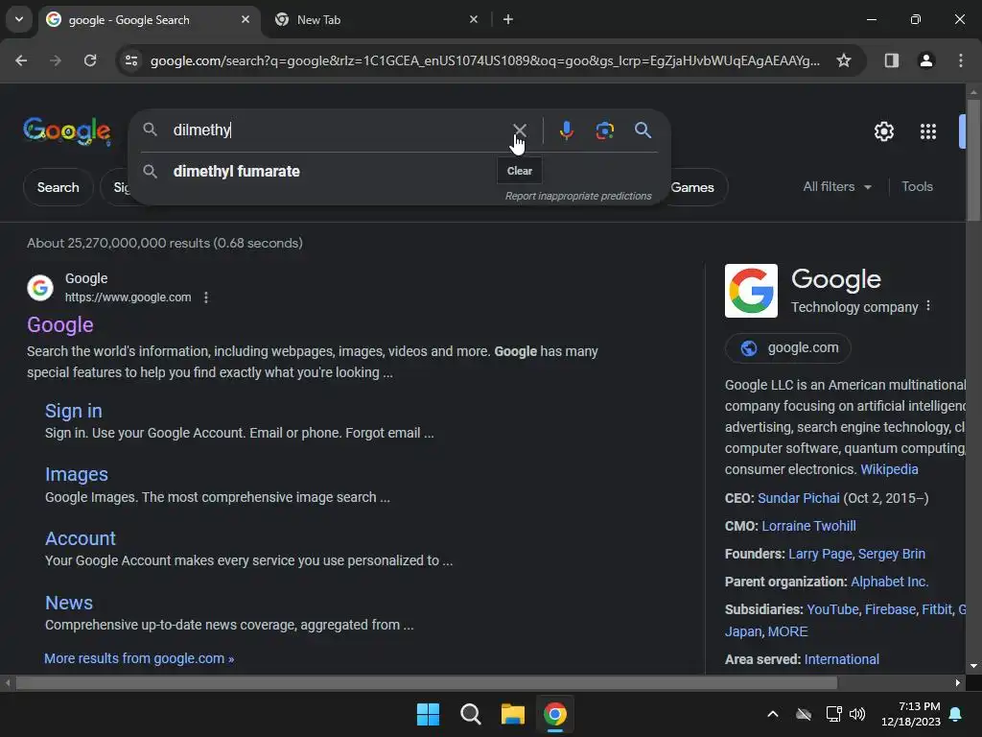Clear the search box text
Image resolution: width=982 pixels, height=737 pixels.
[x=519, y=131]
